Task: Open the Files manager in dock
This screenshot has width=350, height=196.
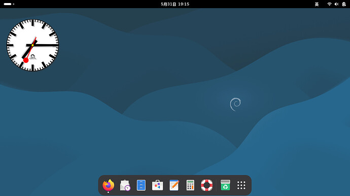Action: coord(142,185)
